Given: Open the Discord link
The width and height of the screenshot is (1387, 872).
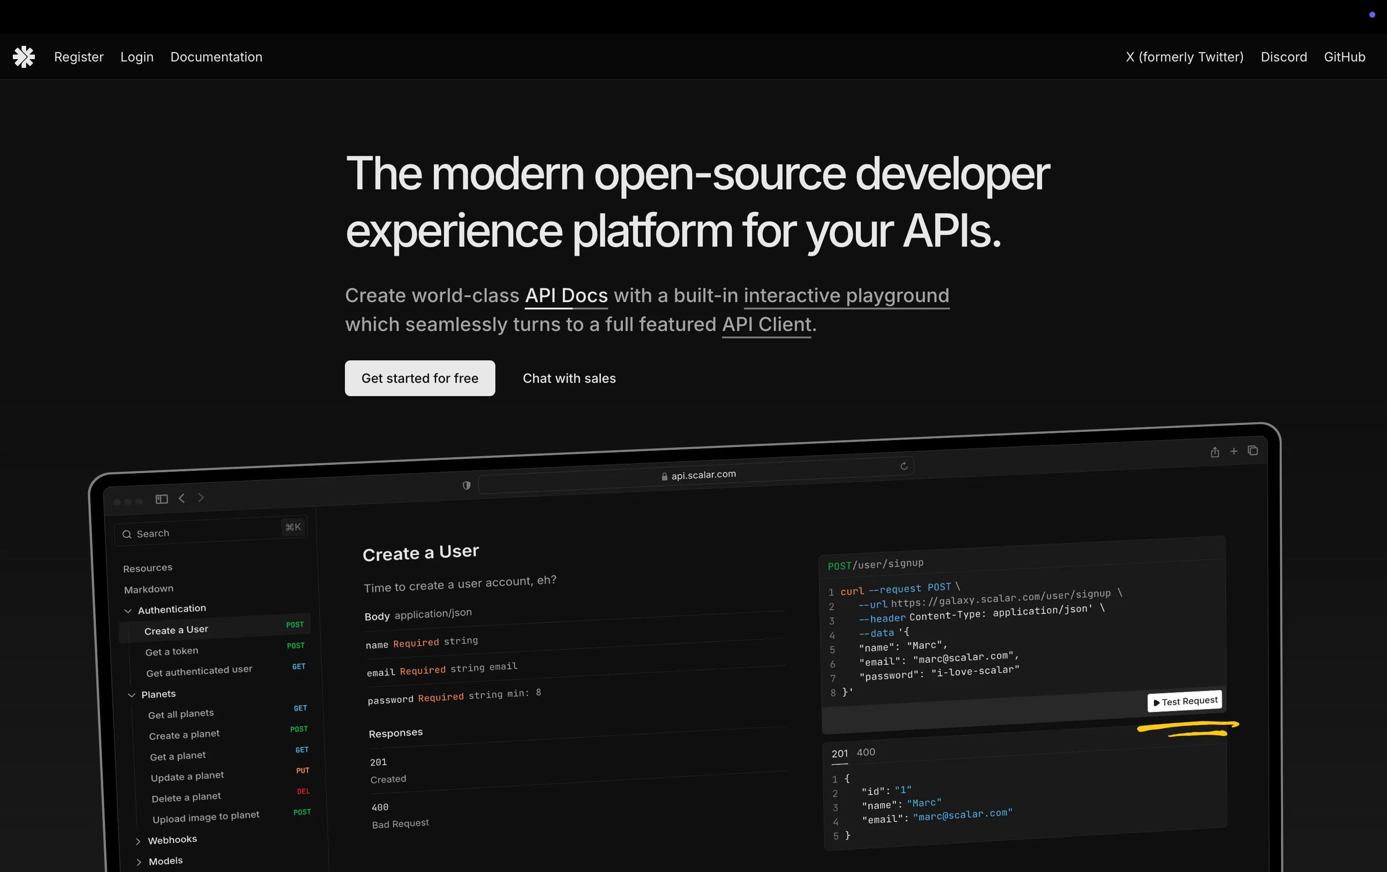Looking at the screenshot, I should click(x=1284, y=57).
